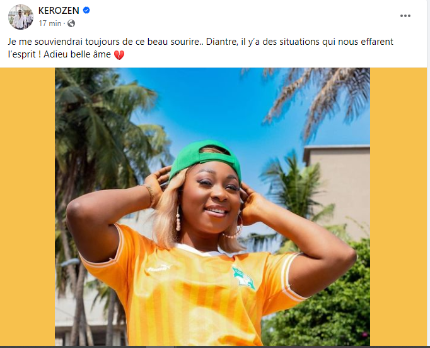Open the KEROZEN page name link
The width and height of the screenshot is (430, 348).
click(x=59, y=11)
